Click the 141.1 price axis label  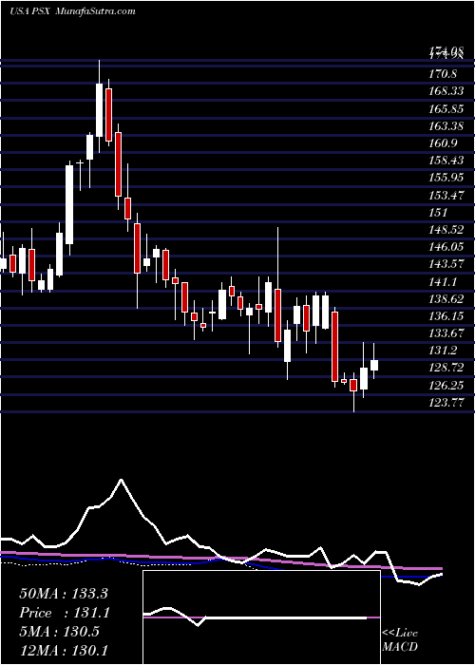coord(443,282)
